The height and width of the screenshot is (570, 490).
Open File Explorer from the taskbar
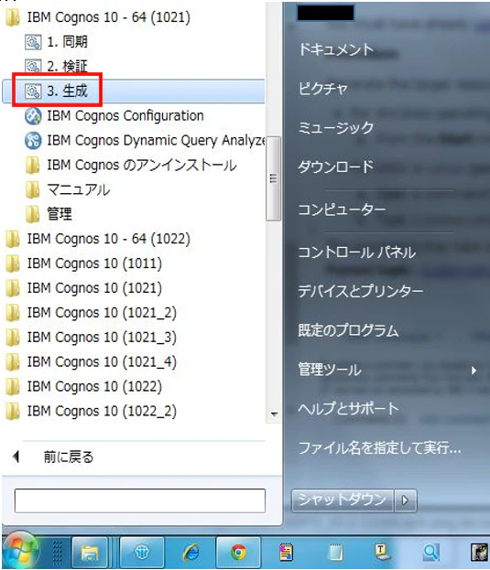pyautogui.click(x=90, y=553)
